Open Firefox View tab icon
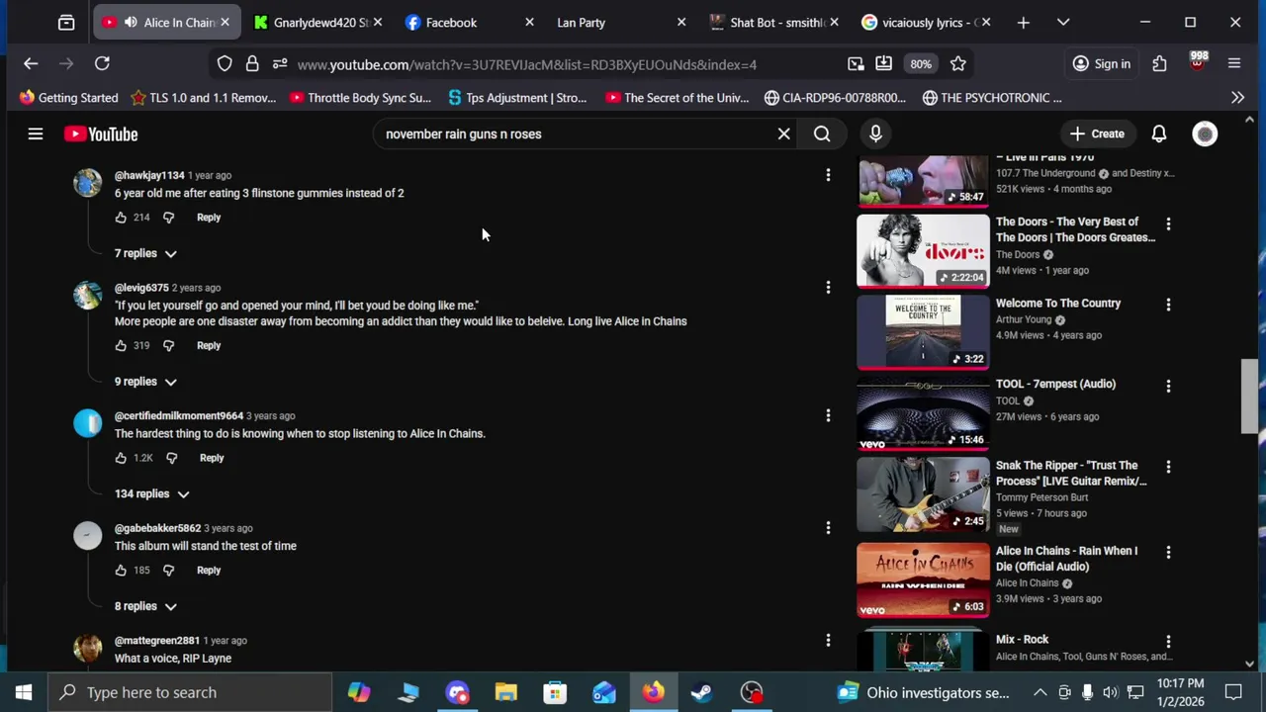Image resolution: width=1266 pixels, height=712 pixels. point(66,22)
